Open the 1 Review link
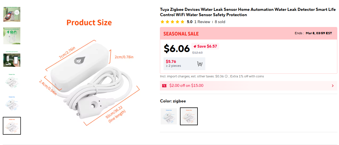Screen dimensions: 339x145 pos(202,22)
